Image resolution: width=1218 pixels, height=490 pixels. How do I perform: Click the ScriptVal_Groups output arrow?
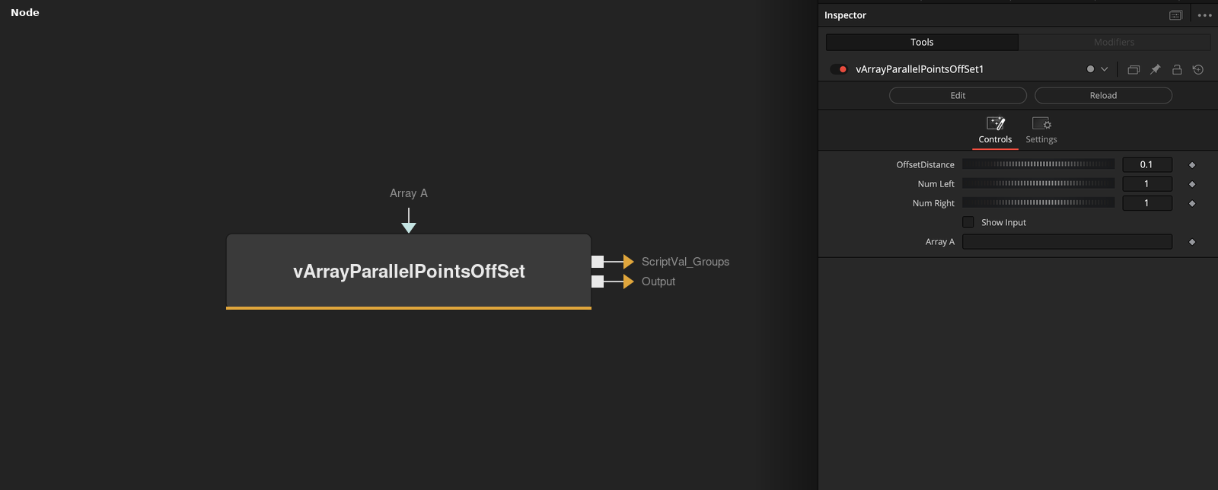(628, 262)
